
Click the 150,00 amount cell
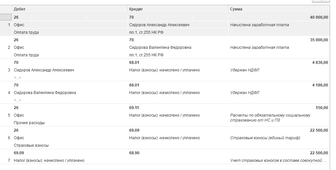click(322, 108)
